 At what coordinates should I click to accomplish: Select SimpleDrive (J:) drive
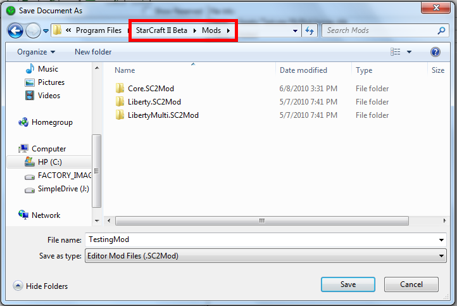click(x=63, y=189)
